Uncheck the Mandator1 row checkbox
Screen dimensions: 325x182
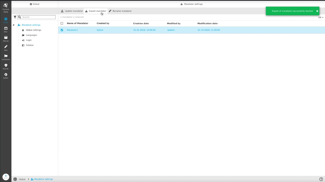coord(62,30)
